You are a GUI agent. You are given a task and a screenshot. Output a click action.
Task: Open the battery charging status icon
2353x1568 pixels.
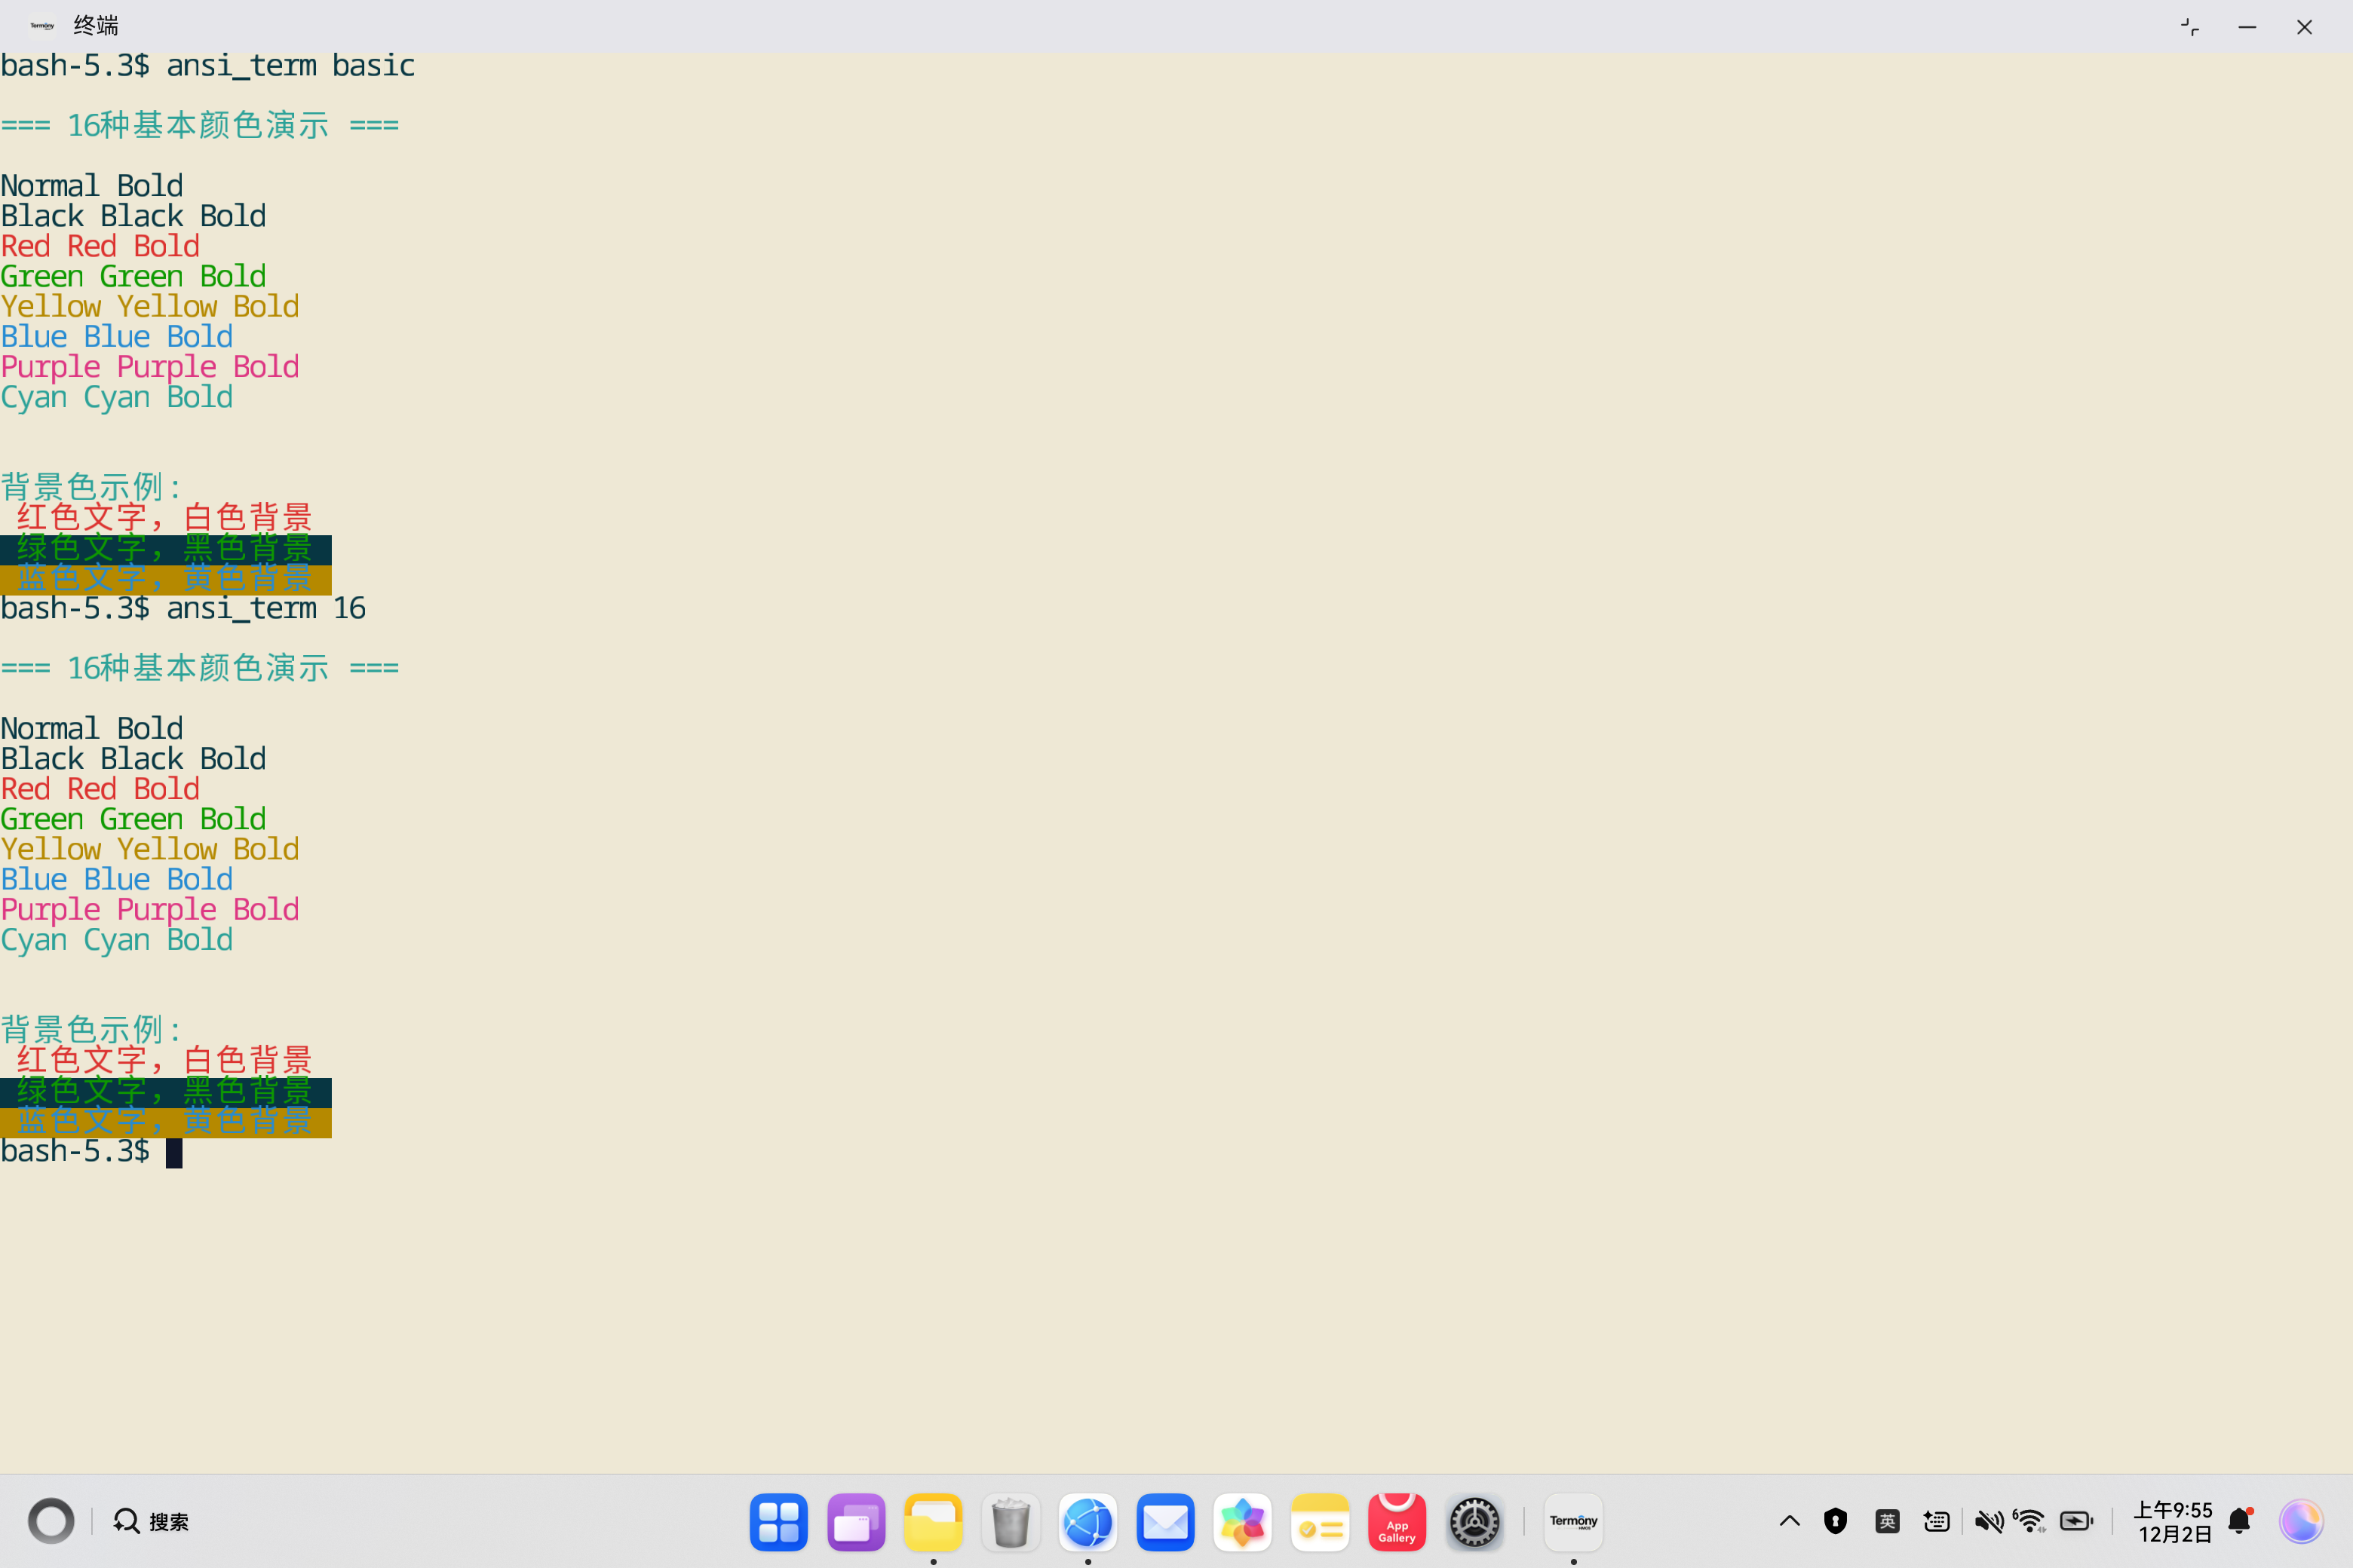2076,1521
